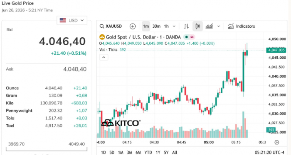
Task: Select the 1D date range tab
Action: (x=104, y=153)
